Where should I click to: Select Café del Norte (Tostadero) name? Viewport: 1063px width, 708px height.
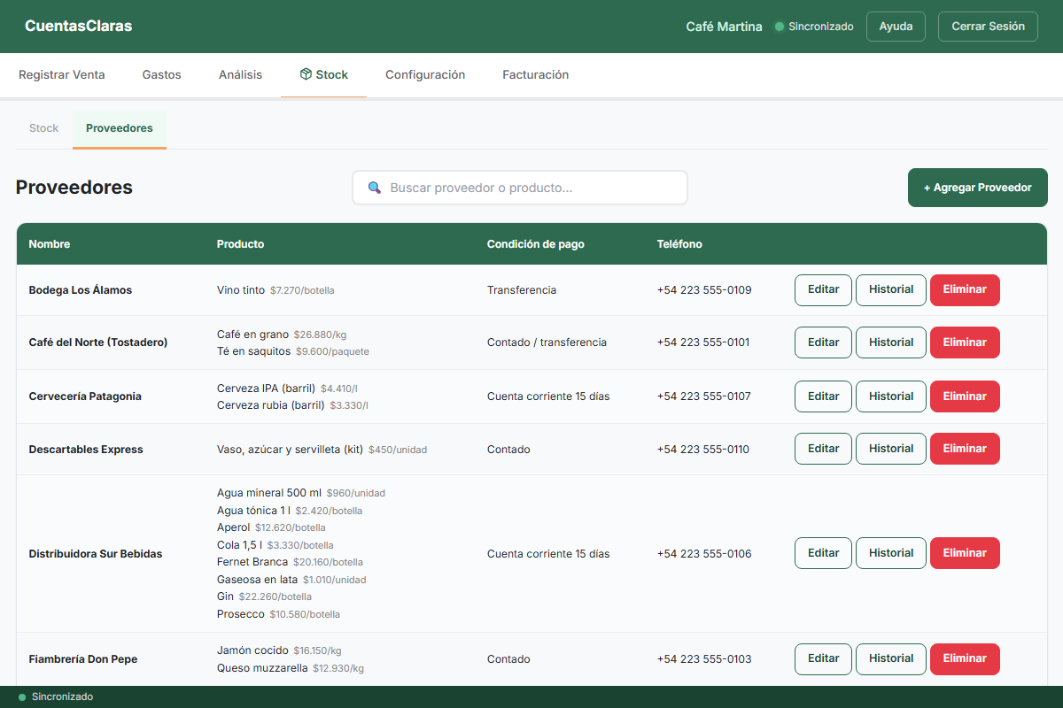98,342
